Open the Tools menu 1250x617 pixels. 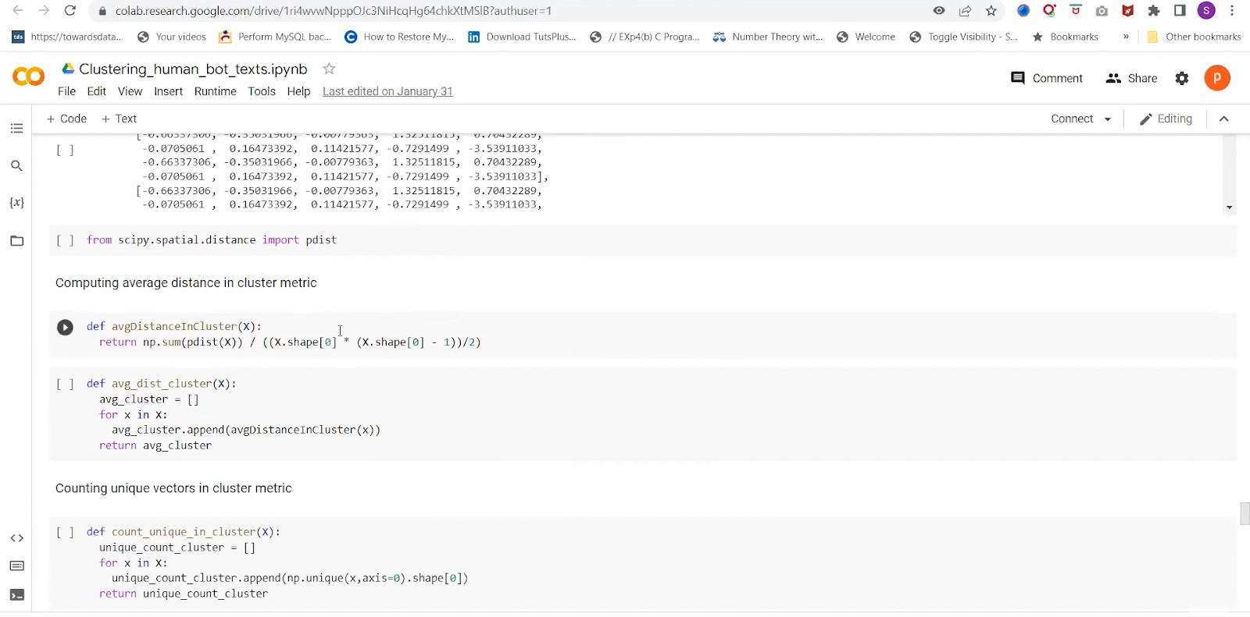tap(262, 91)
